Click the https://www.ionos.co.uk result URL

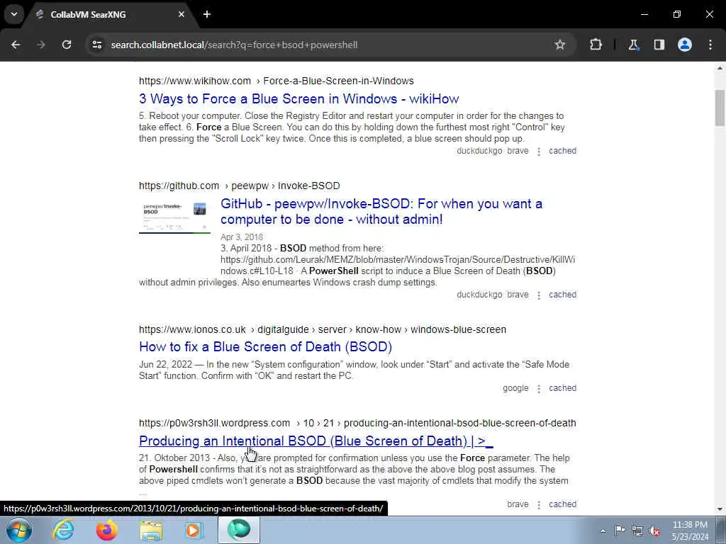tap(192, 330)
